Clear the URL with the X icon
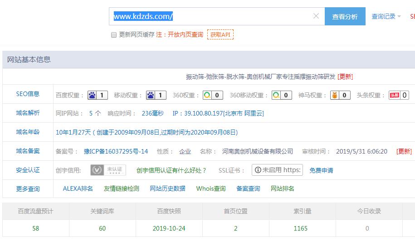Screen dimensions: 415x241 316,16
